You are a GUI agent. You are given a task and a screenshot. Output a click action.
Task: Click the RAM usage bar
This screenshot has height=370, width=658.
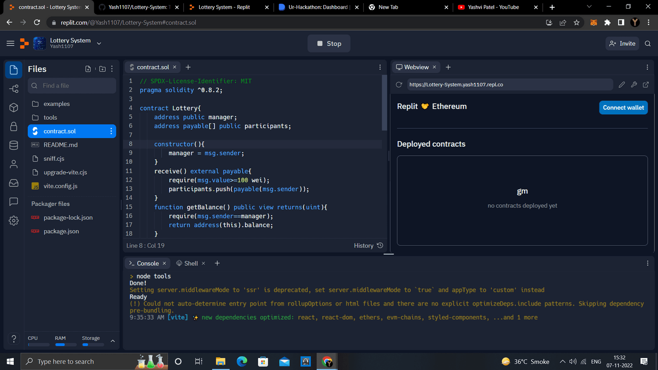click(66, 344)
